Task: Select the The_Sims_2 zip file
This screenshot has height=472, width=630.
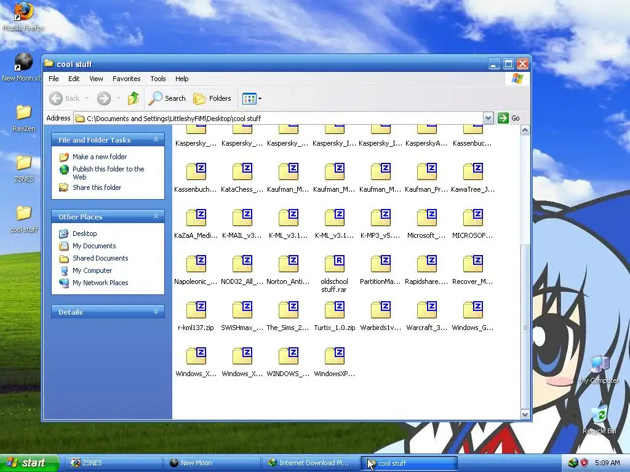Action: tap(288, 317)
